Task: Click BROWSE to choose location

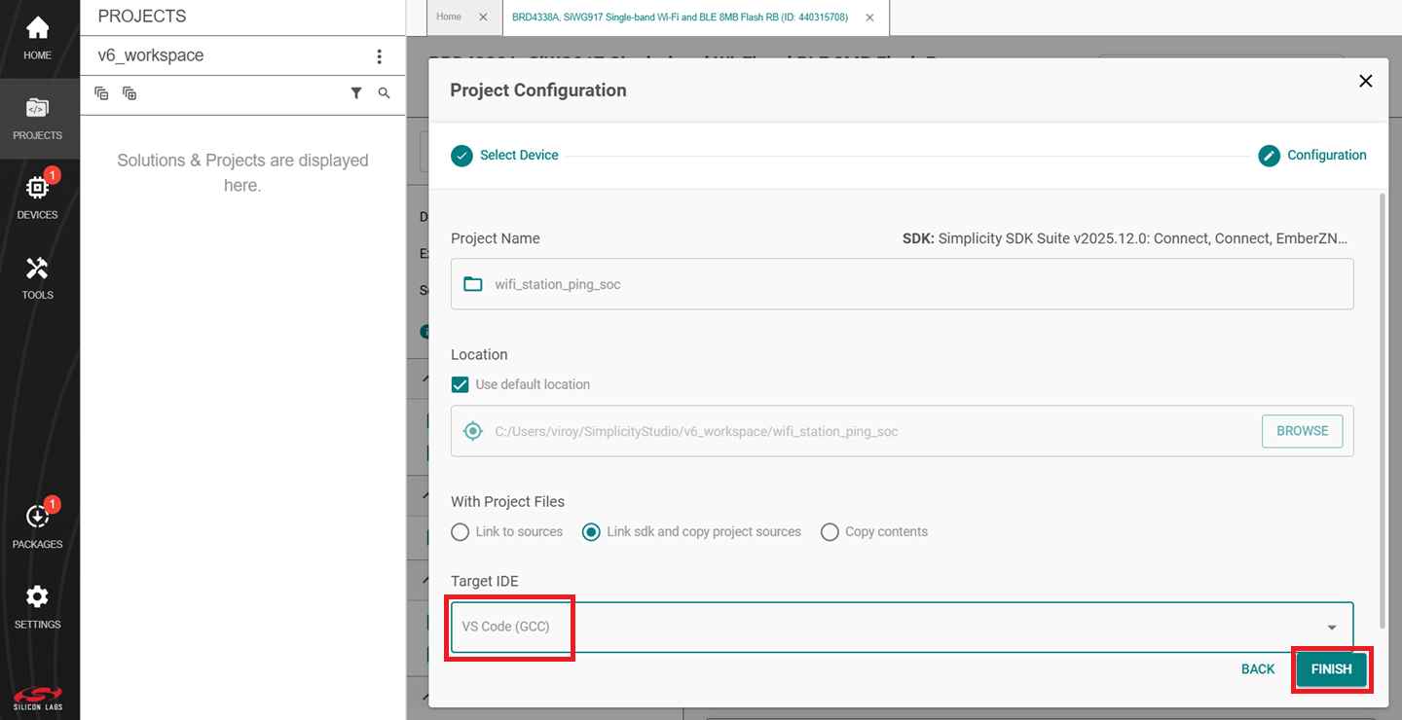Action: pyautogui.click(x=1302, y=431)
